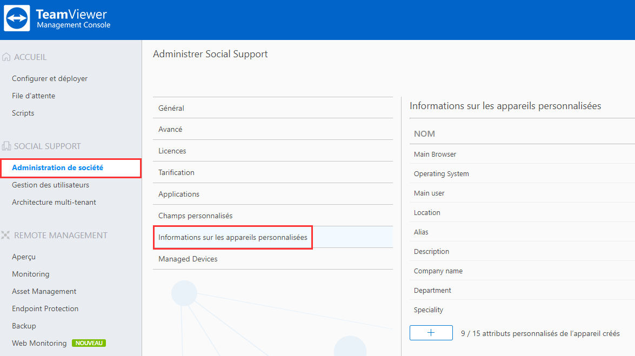
Task: Open Asset Management
Action: point(44,292)
